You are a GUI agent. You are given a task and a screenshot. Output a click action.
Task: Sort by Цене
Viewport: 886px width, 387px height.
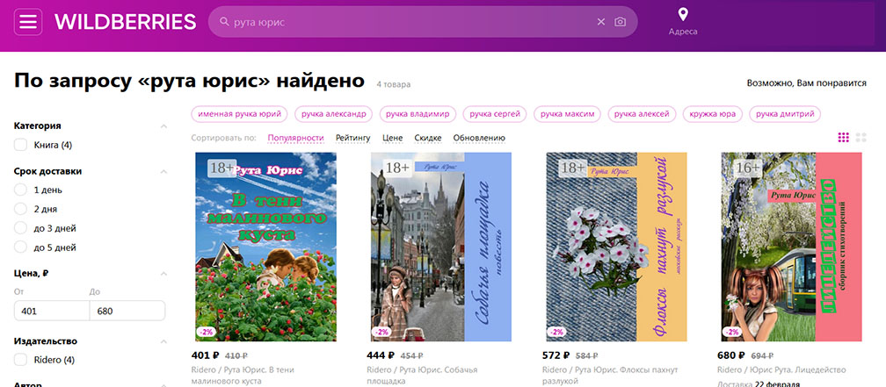[393, 138]
